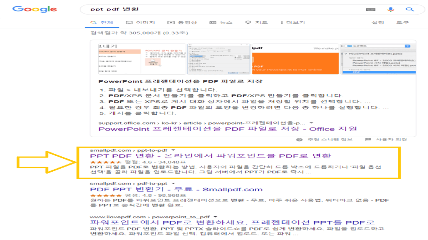Open the Office 지원 PowerPoint PDF 저장 link

(x=228, y=129)
